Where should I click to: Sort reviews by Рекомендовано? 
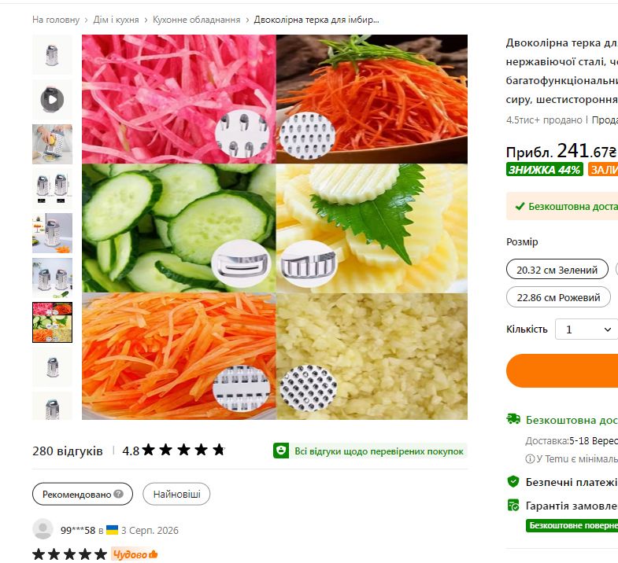click(x=83, y=494)
